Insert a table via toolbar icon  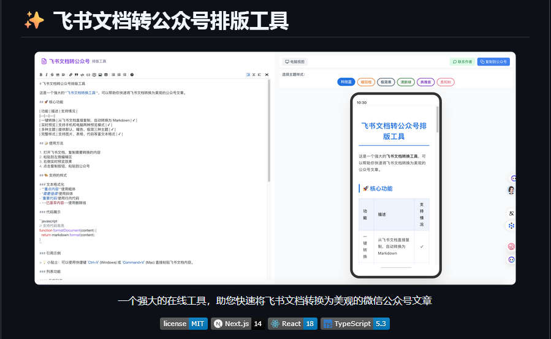tap(106, 75)
